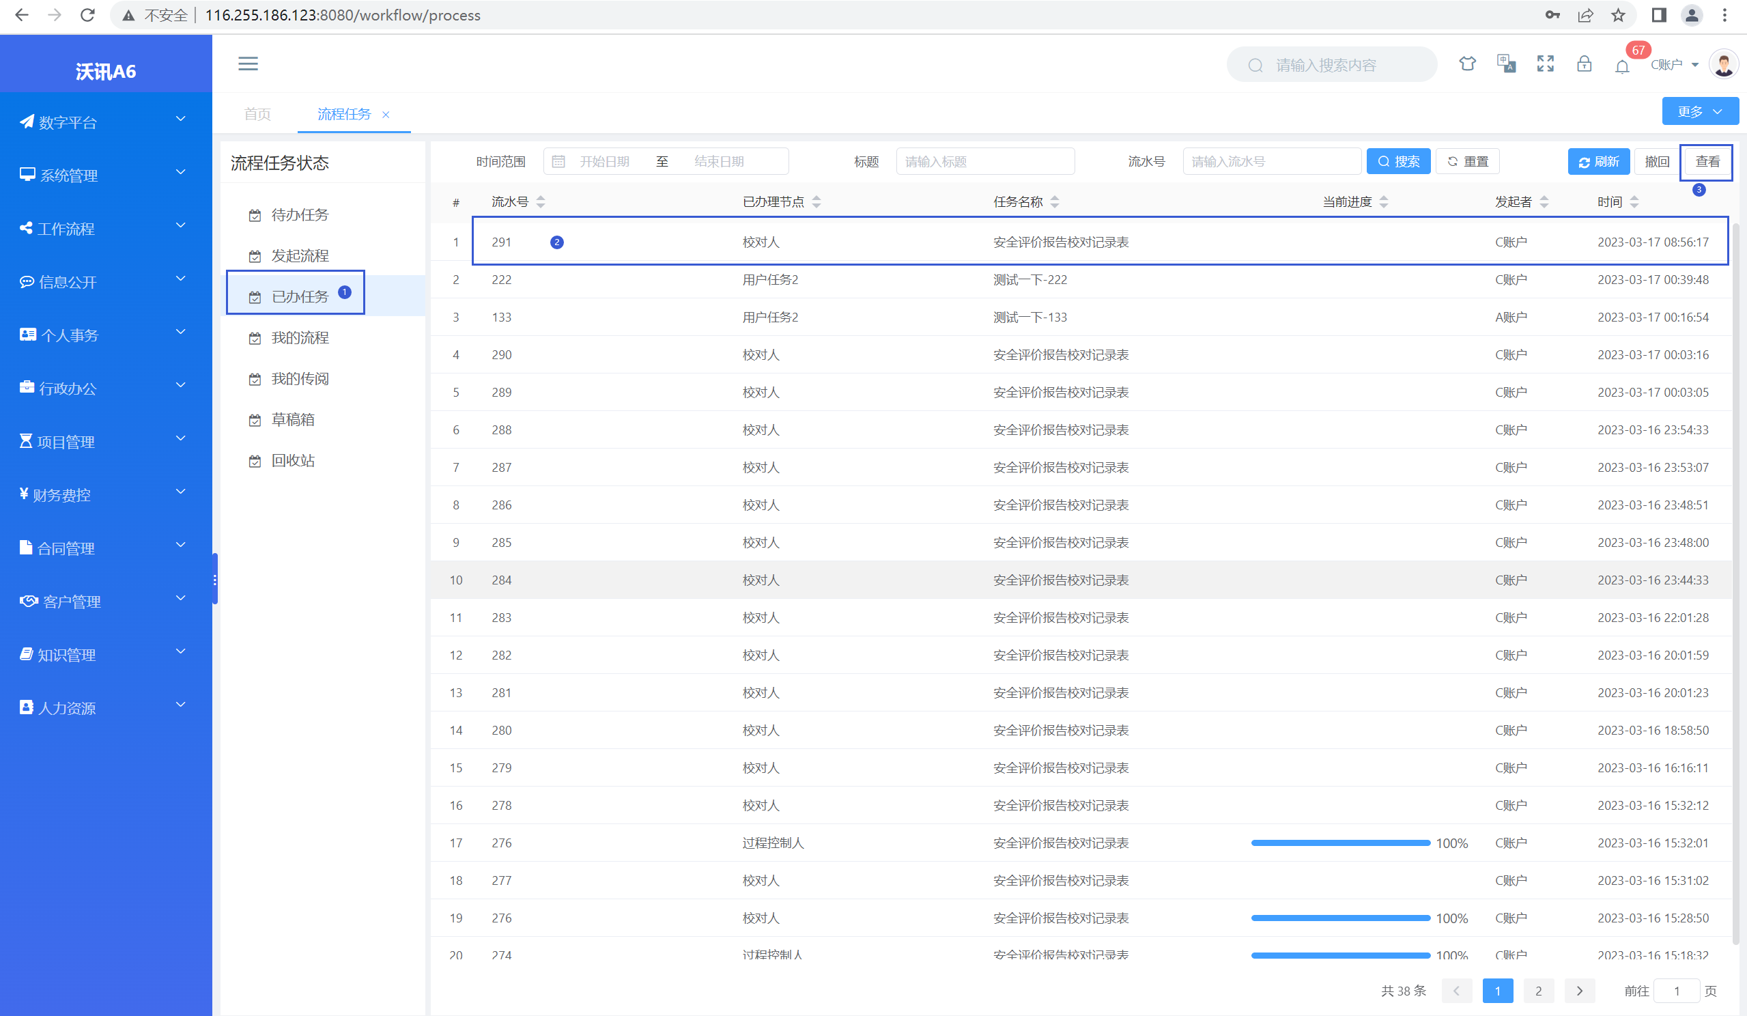Viewport: 1747px width, 1016px height.
Task: Click the 搜索 button
Action: (1398, 162)
